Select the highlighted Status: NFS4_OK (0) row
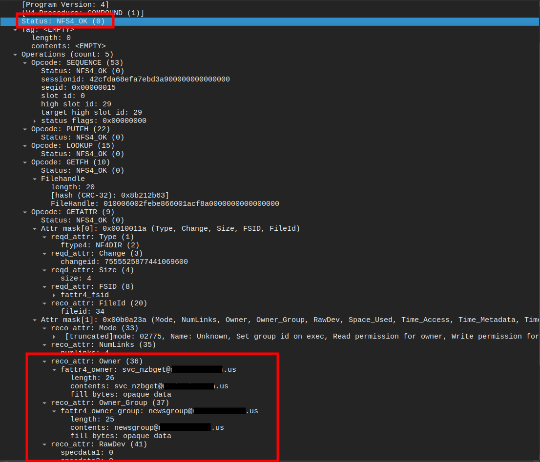The image size is (540, 462). click(63, 21)
